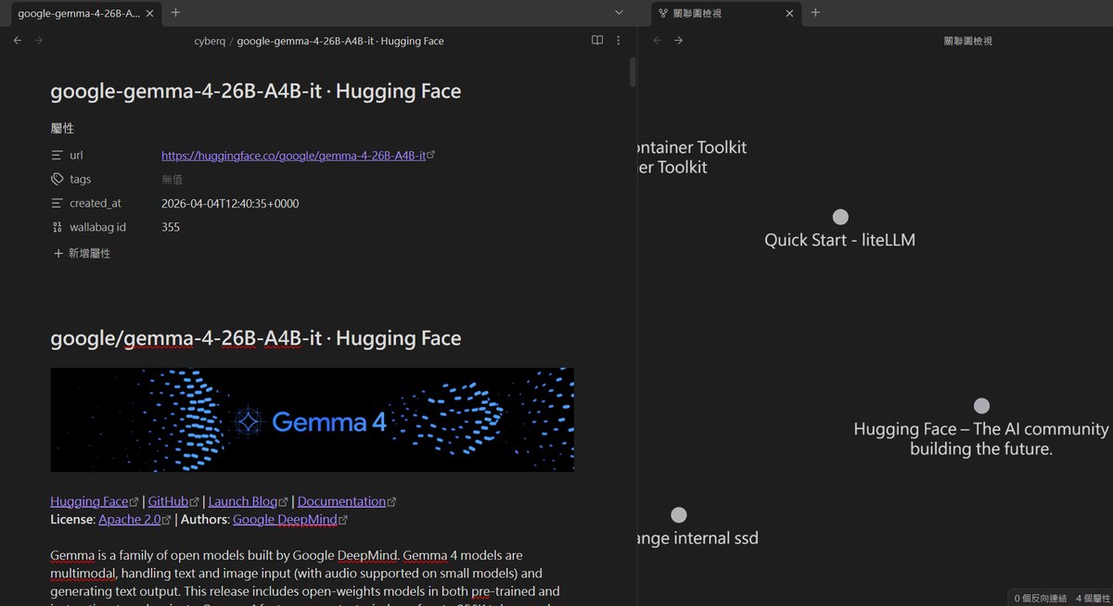Click the tags property icon
This screenshot has height=606, width=1113.
click(58, 179)
